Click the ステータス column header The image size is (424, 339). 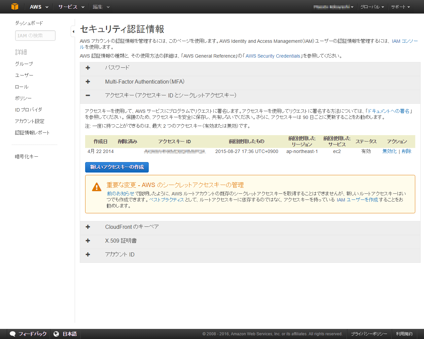pyautogui.click(x=366, y=142)
